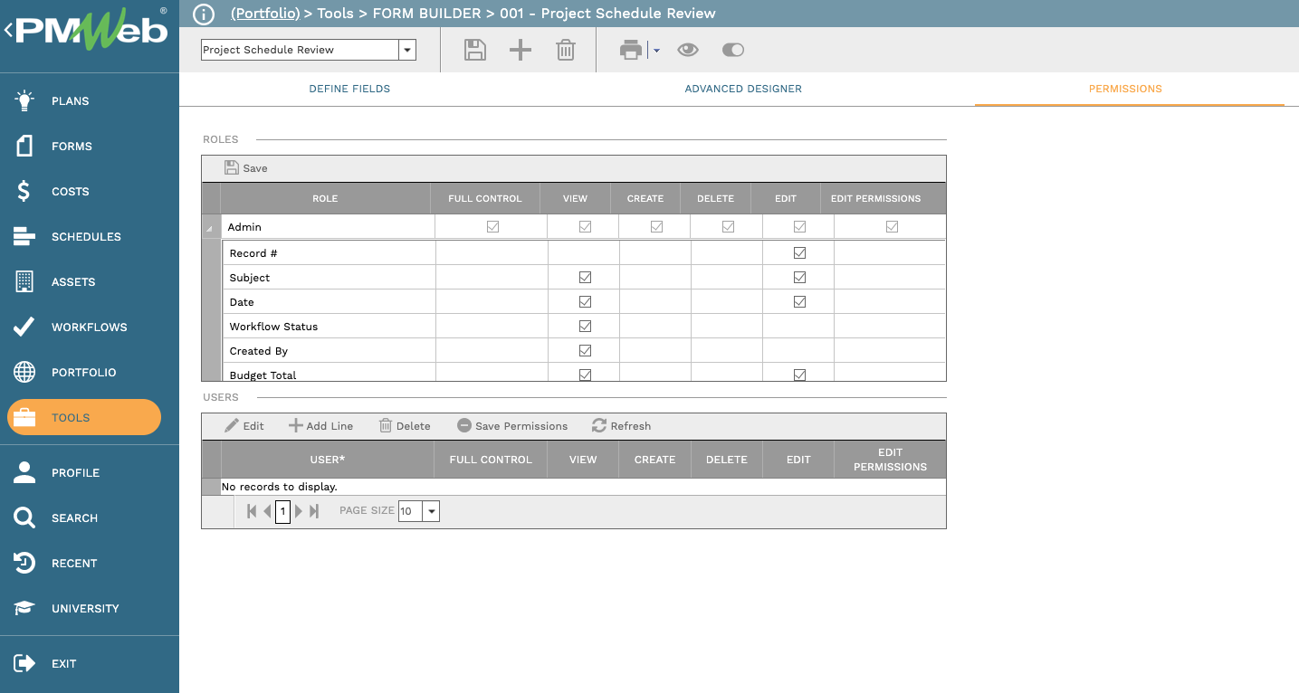1299x693 pixels.
Task: Toggle View checkbox for Subject
Action: [x=585, y=278]
